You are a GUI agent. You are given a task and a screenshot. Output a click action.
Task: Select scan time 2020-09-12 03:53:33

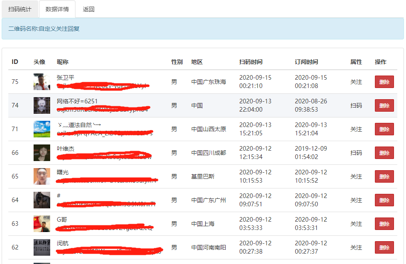click(x=255, y=224)
